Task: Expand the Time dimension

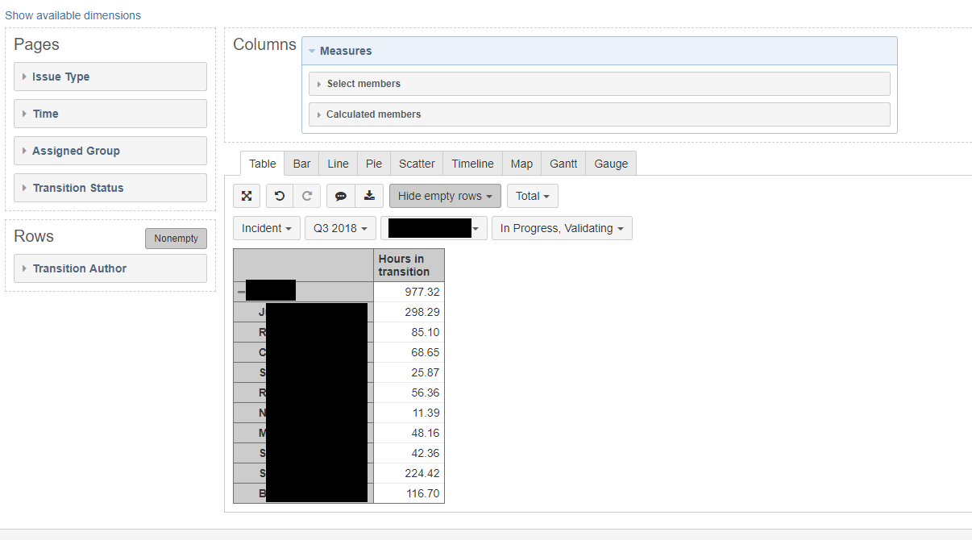Action: (110, 114)
